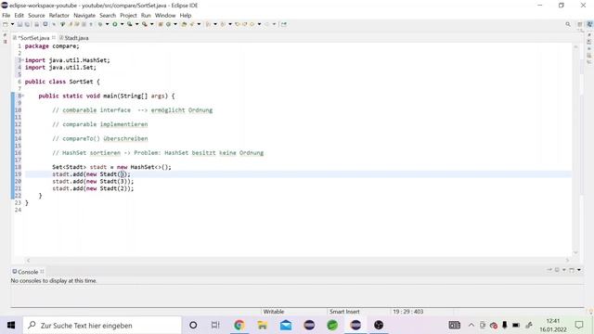This screenshot has height=334, width=594.
Task: Click the Open Type folder icon
Action: tap(184, 24)
